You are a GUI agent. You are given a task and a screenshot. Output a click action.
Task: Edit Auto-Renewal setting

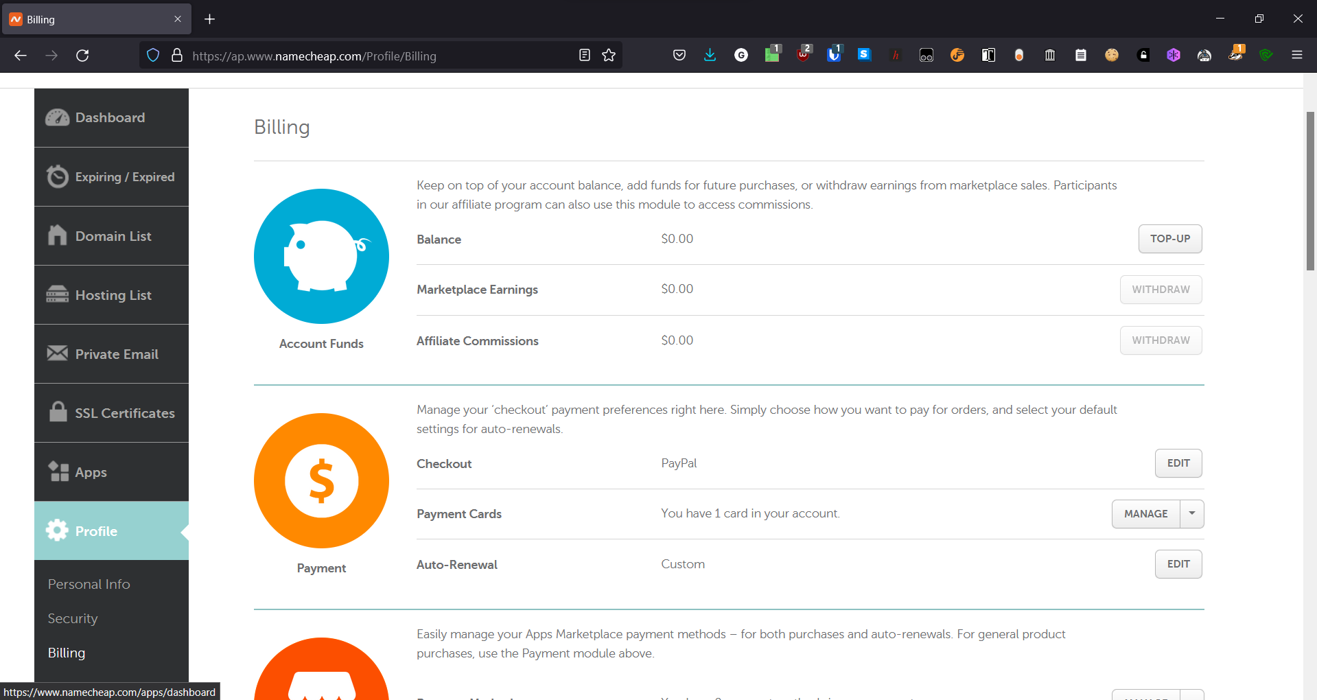1178,564
